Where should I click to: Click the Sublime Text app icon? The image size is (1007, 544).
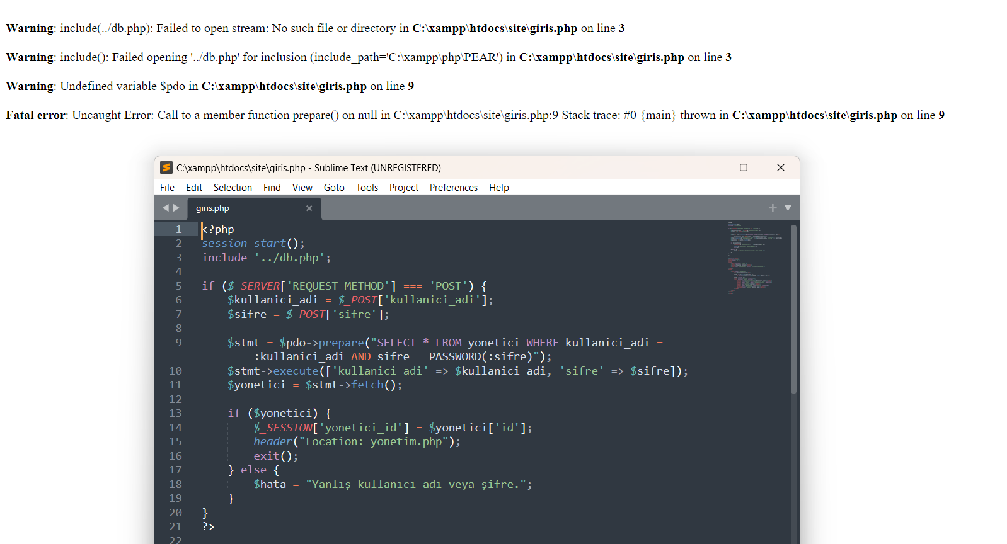click(x=166, y=167)
